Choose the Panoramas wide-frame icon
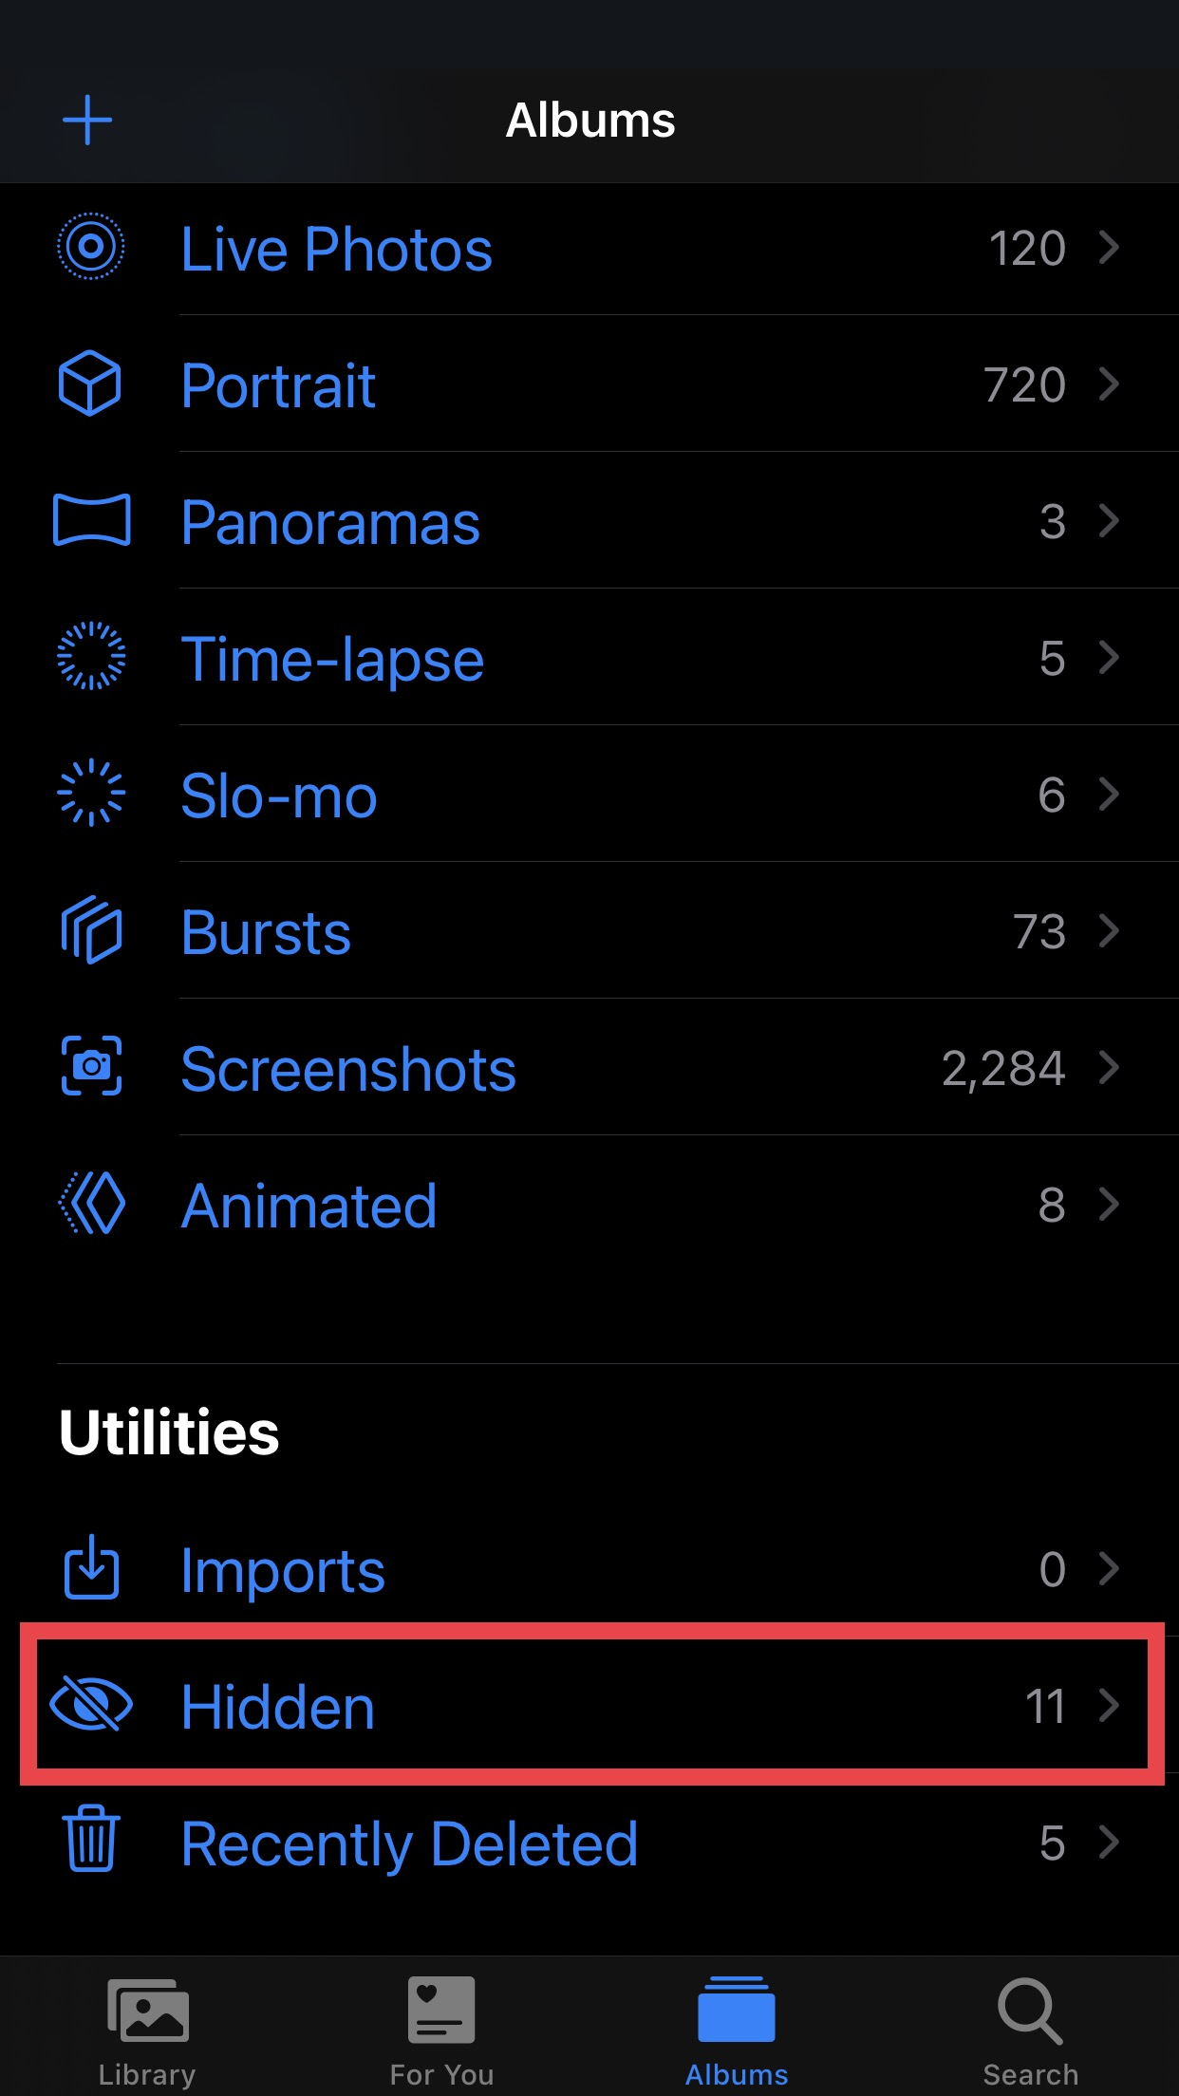 pyautogui.click(x=91, y=520)
